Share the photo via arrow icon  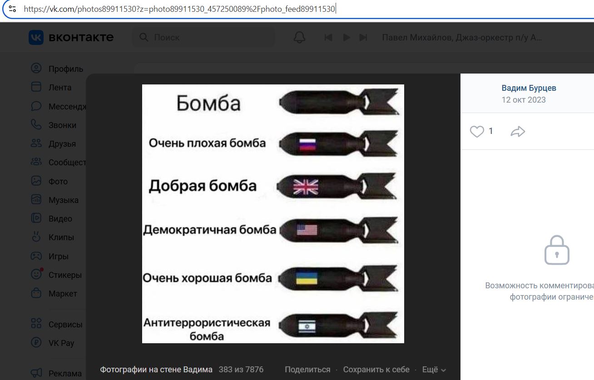518,132
